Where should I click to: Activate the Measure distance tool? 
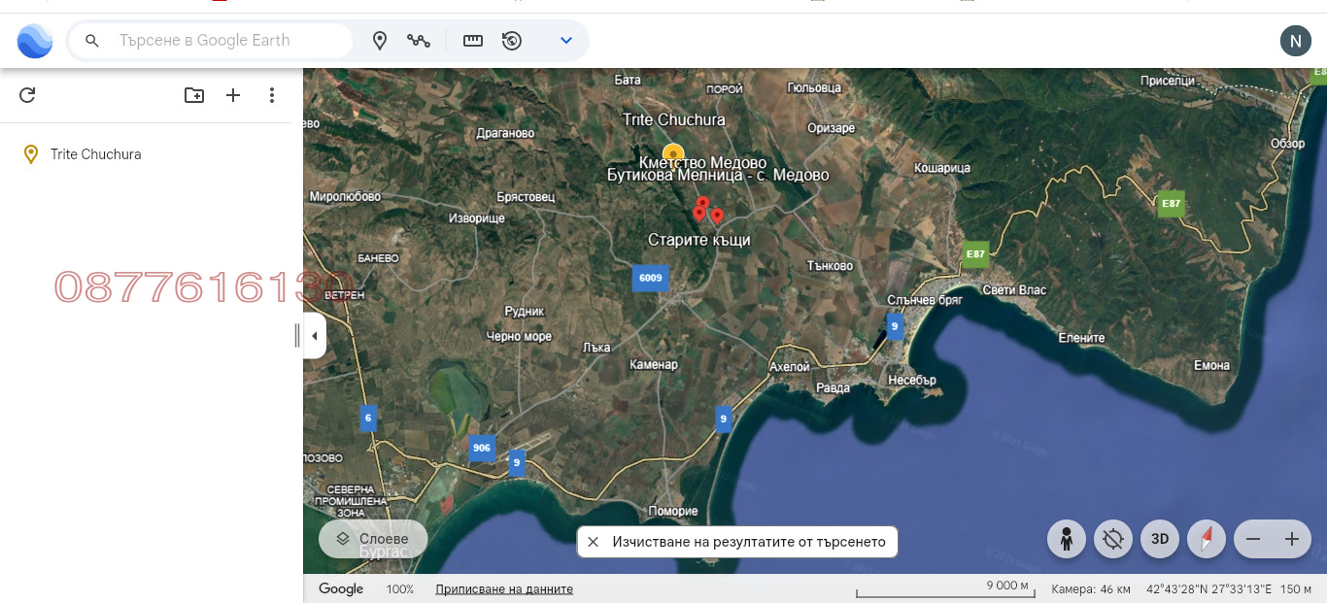472,40
